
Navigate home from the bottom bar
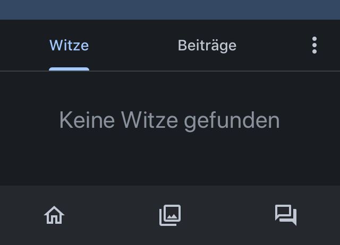pyautogui.click(x=54, y=215)
